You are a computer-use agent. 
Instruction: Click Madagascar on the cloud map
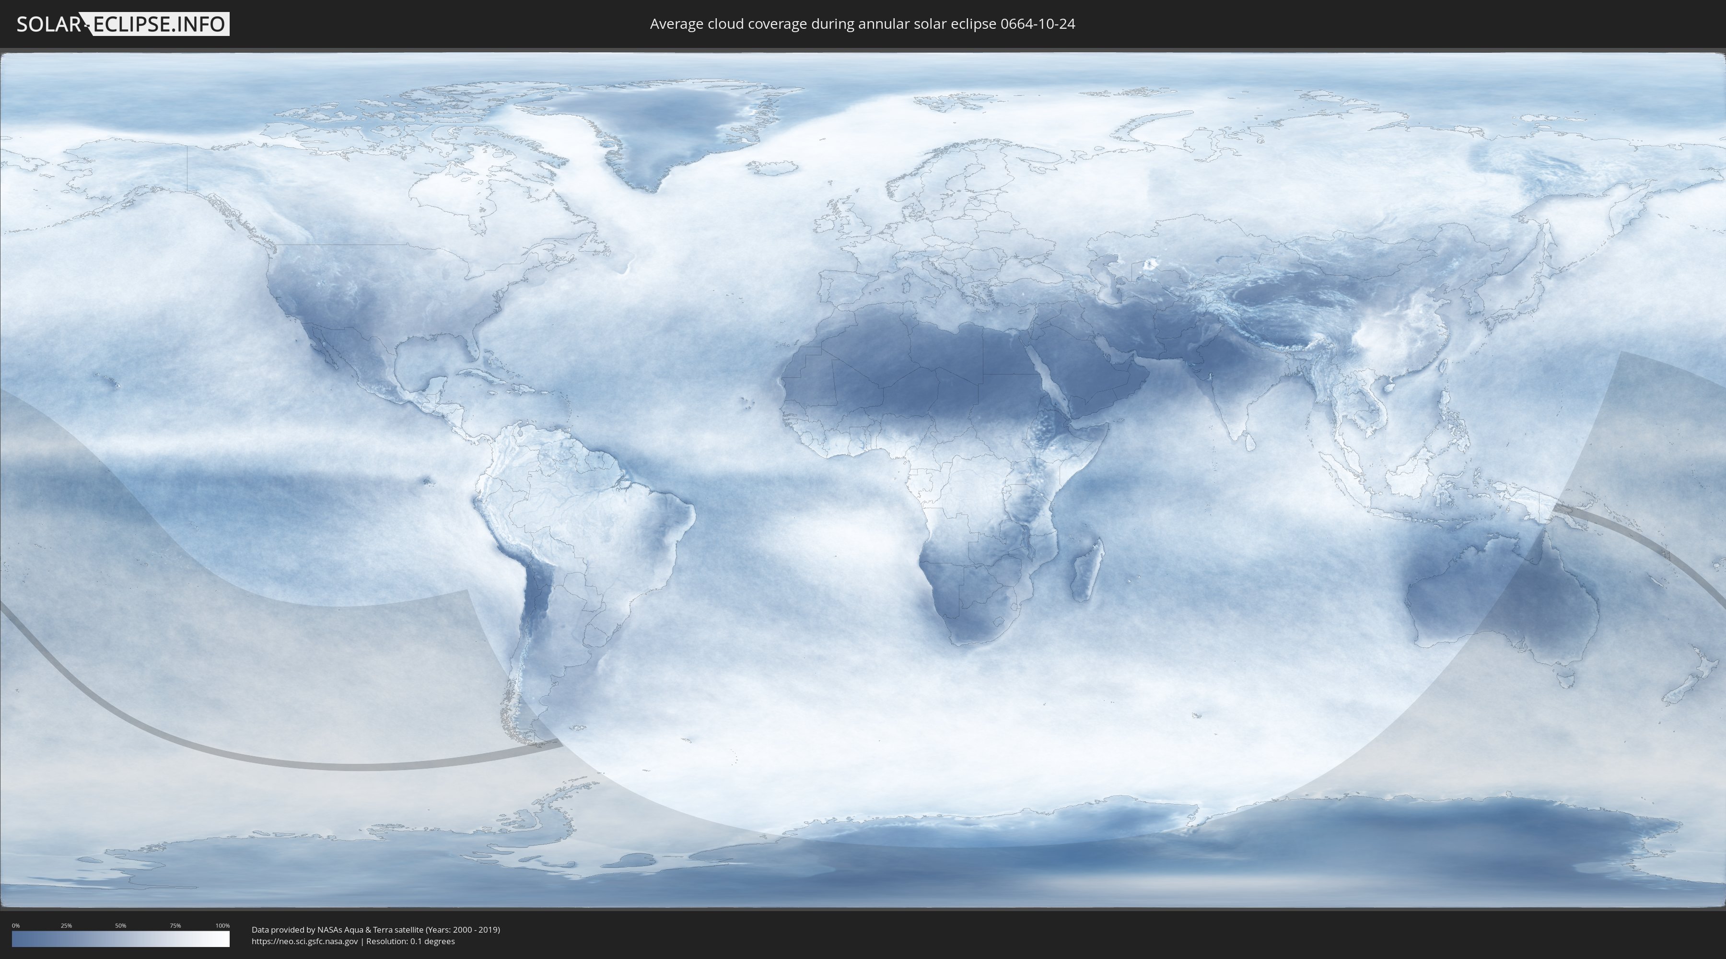1087,570
